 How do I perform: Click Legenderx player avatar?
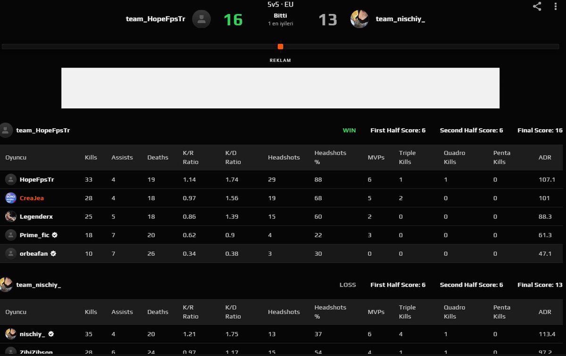point(11,216)
